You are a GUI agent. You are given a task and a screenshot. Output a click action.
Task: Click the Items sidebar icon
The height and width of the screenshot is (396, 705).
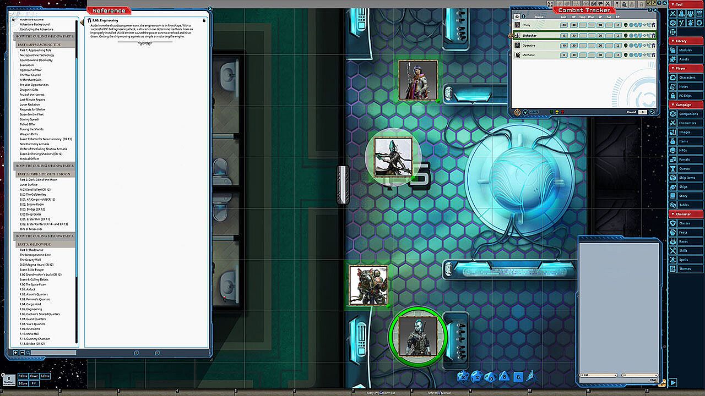tap(673, 141)
